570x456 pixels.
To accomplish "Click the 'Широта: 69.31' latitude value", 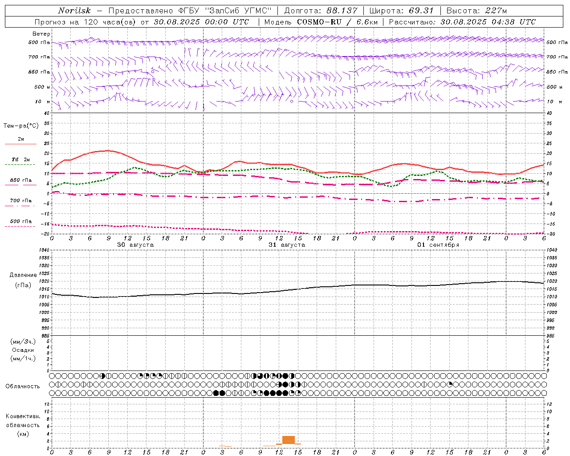I will coord(402,11).
